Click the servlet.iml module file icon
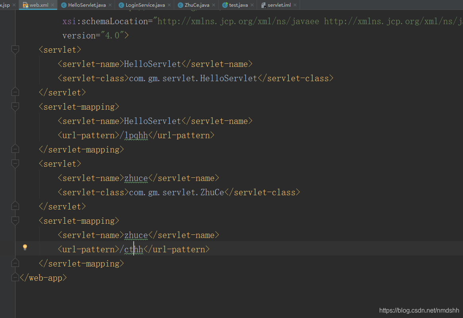463x318 pixels. pyautogui.click(x=263, y=5)
